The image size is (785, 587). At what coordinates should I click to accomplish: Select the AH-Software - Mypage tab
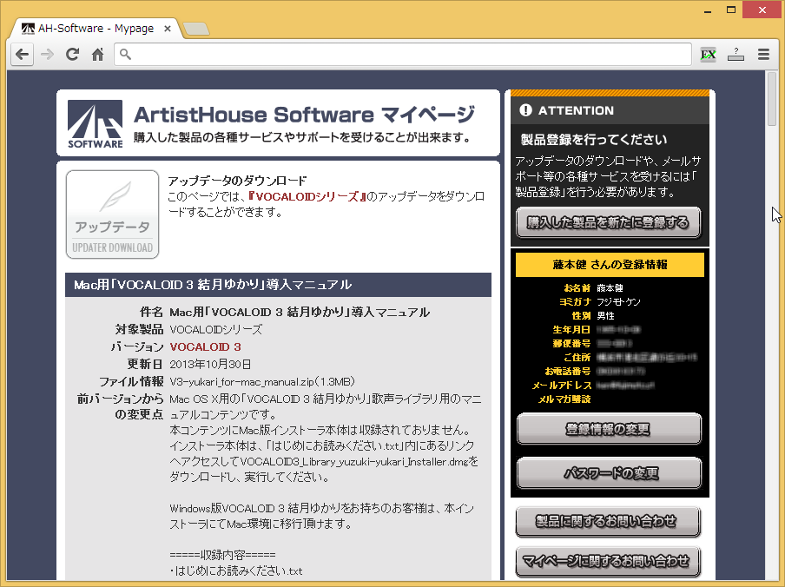click(x=96, y=29)
